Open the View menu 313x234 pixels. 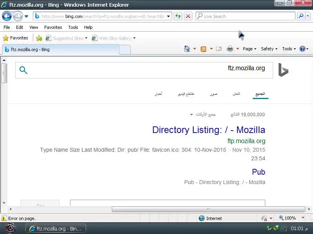click(34, 27)
